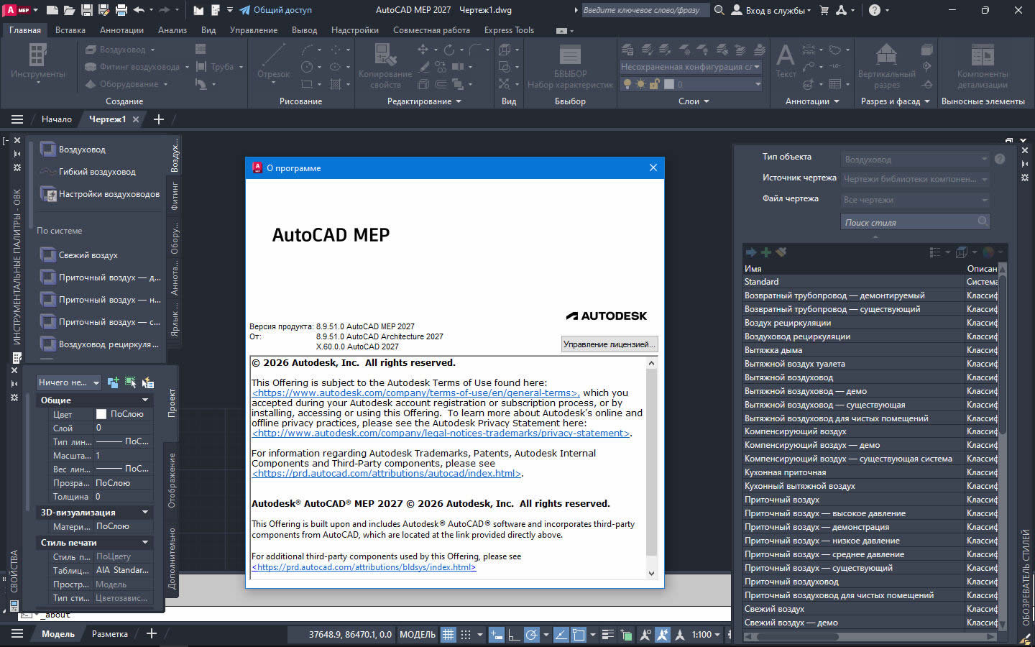
Task: Open the Ничего не выбрано selection dropdown
Action: (68, 382)
